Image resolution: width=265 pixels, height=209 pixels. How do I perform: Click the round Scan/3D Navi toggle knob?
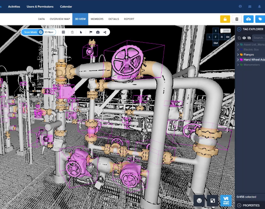click(41, 32)
